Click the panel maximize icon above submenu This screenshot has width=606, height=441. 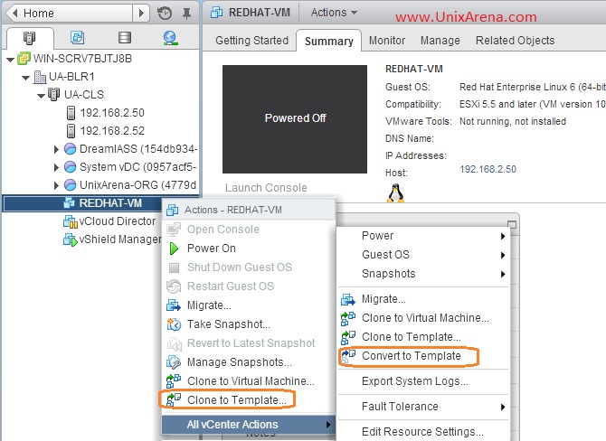tap(512, 224)
